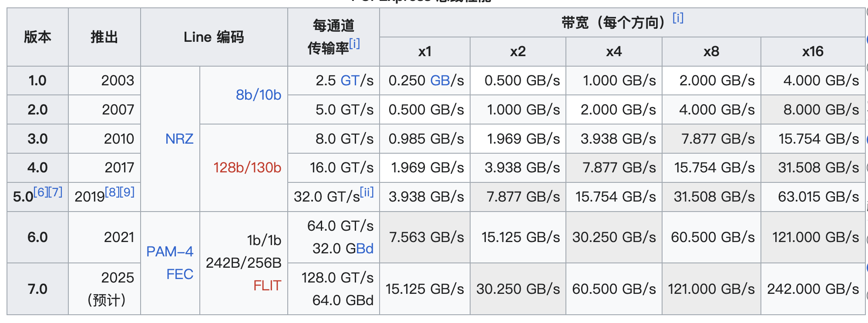Open footnote [i] beside 传输率 header
The width and height of the screenshot is (868, 323).
pos(354,44)
